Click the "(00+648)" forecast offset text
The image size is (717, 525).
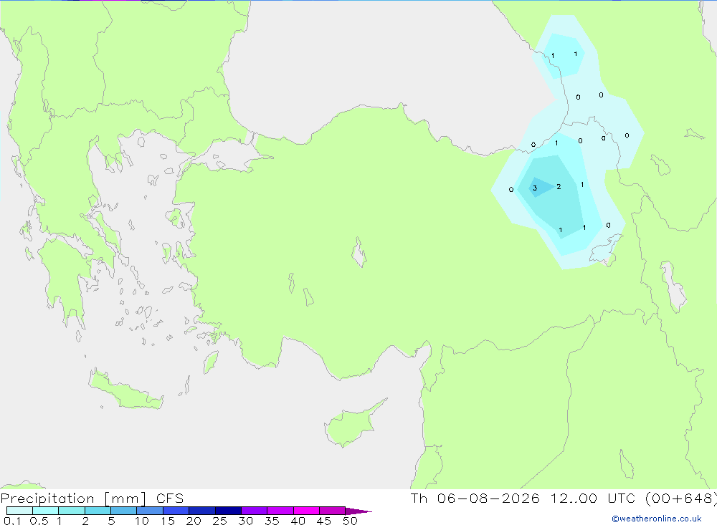click(x=681, y=498)
